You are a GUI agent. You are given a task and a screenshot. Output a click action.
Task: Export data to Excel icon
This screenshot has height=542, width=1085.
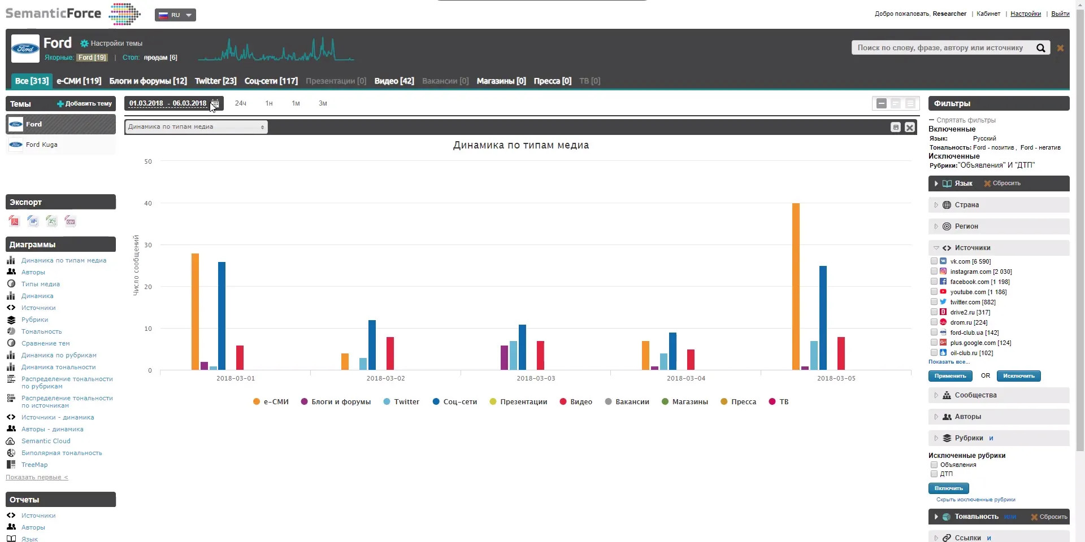click(51, 221)
